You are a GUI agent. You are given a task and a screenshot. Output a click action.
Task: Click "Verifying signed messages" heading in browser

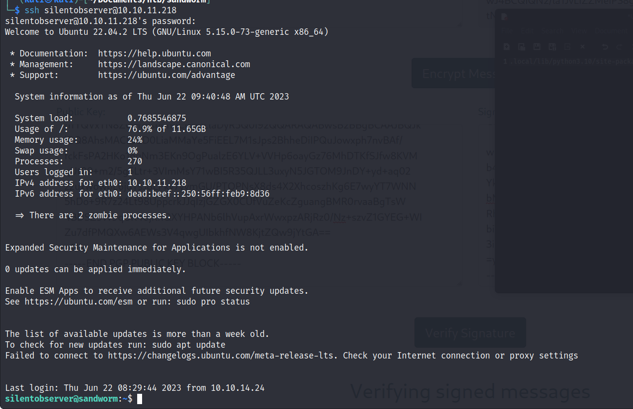tap(470, 392)
